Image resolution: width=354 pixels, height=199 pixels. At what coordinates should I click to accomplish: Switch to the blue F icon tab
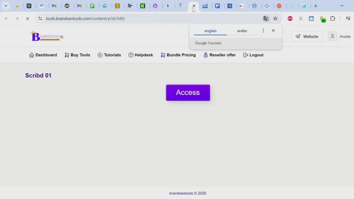pyautogui.click(x=217, y=6)
